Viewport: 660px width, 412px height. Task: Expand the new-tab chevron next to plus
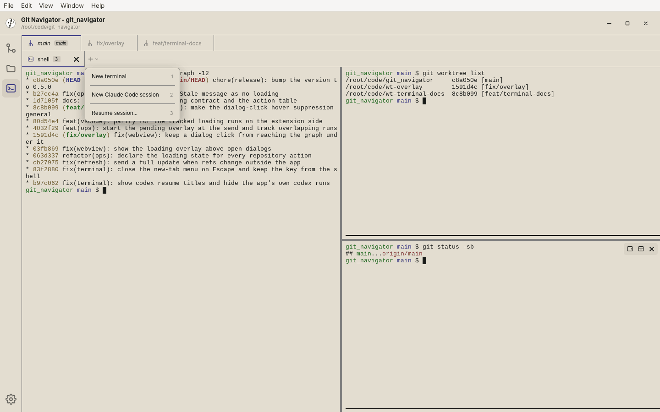pyautogui.click(x=97, y=59)
